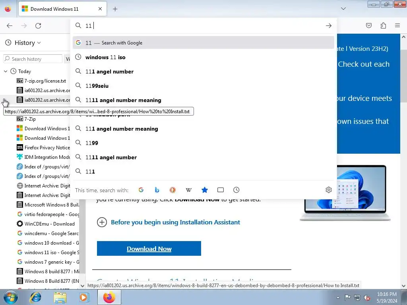Open search settings gear icon
Viewport: 407px width, 305px height.
coord(329,190)
